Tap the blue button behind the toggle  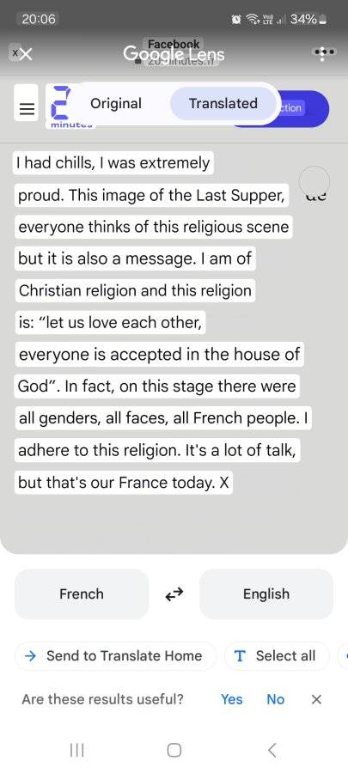(302, 108)
